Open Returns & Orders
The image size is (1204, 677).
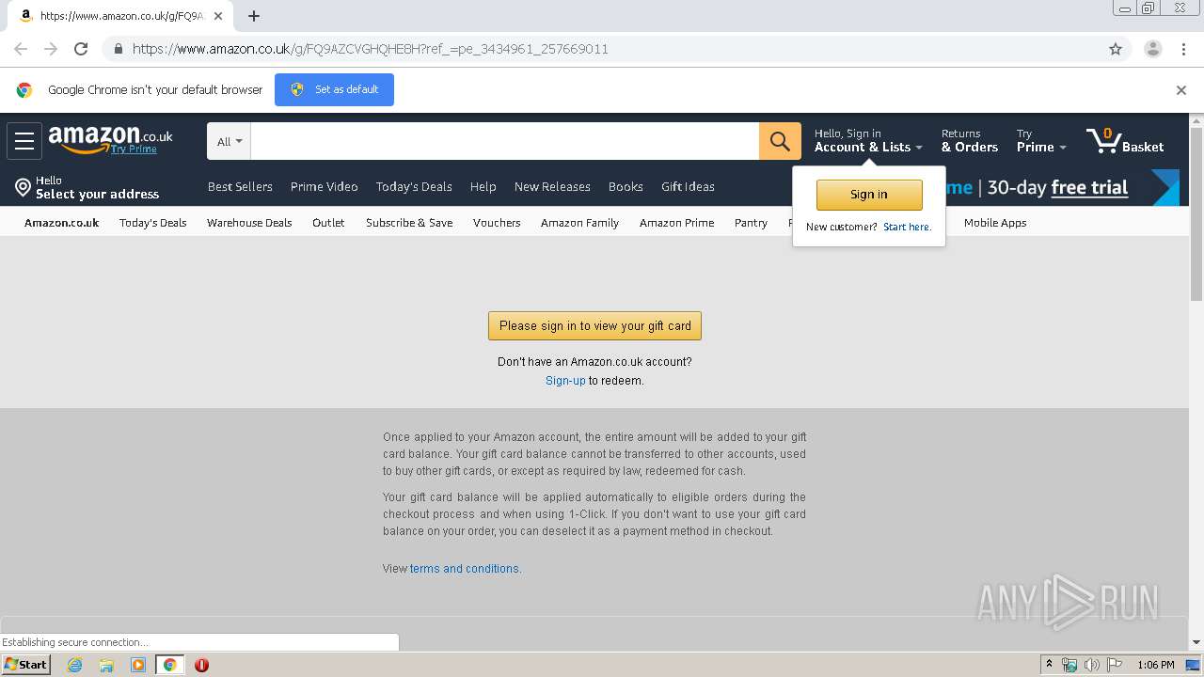pyautogui.click(x=970, y=141)
